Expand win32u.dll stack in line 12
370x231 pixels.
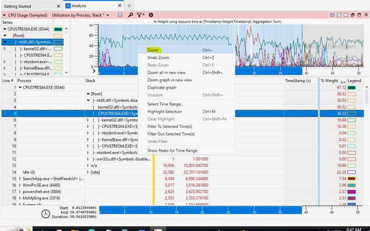click(x=88, y=159)
